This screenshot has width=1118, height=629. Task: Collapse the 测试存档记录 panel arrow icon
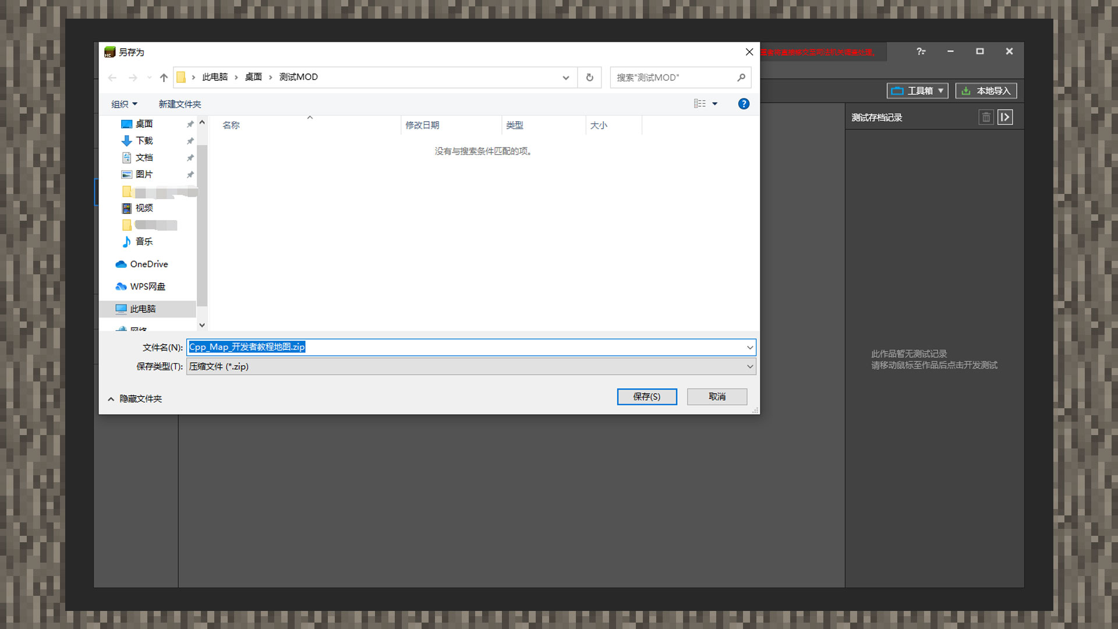(x=1005, y=118)
